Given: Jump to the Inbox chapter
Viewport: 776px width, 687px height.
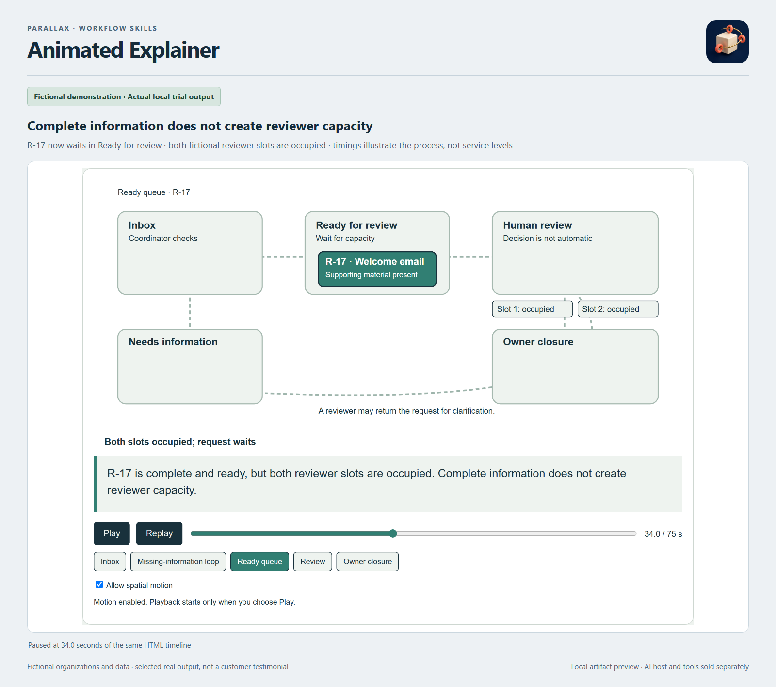Looking at the screenshot, I should (110, 561).
